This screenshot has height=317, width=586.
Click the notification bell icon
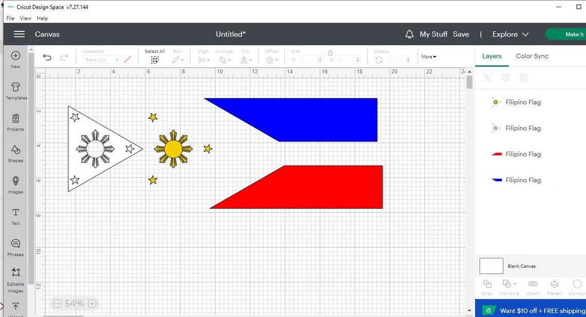point(409,34)
